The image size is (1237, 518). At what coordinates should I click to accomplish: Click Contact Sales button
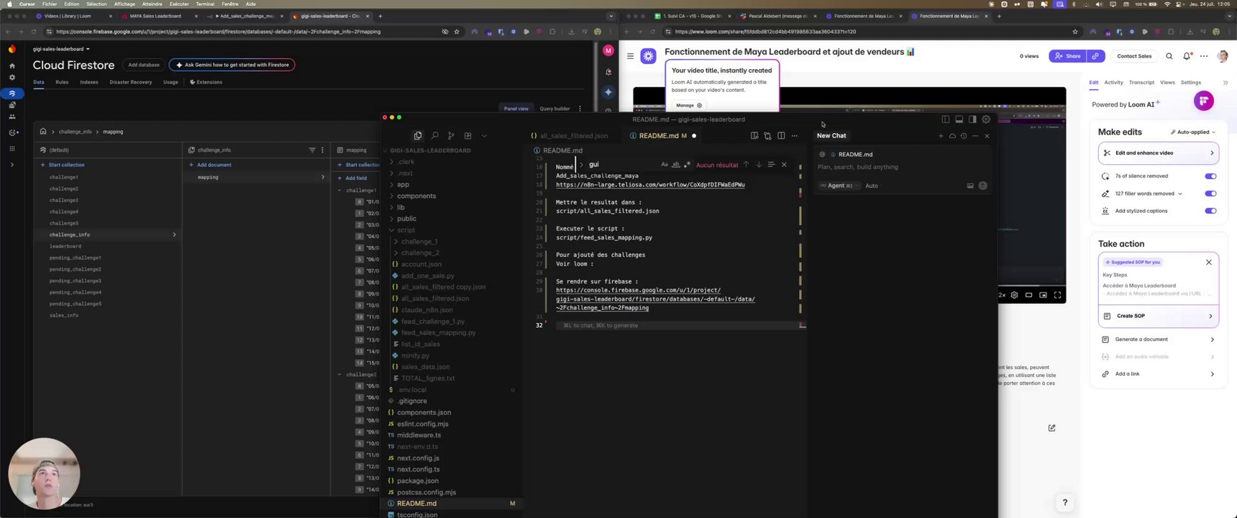point(1134,56)
